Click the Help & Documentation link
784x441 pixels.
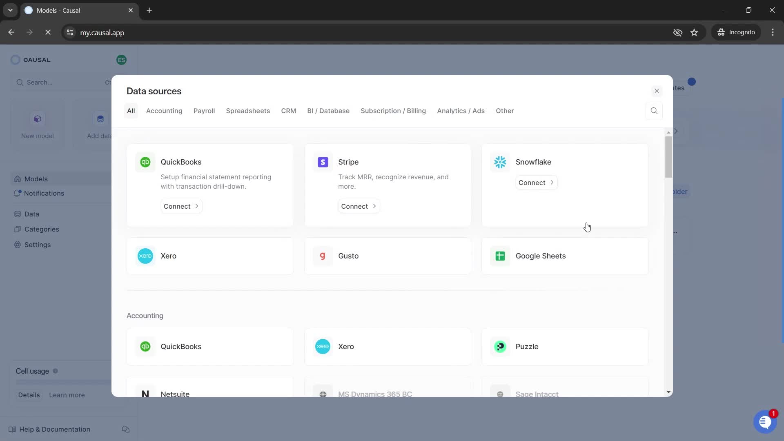coord(54,429)
